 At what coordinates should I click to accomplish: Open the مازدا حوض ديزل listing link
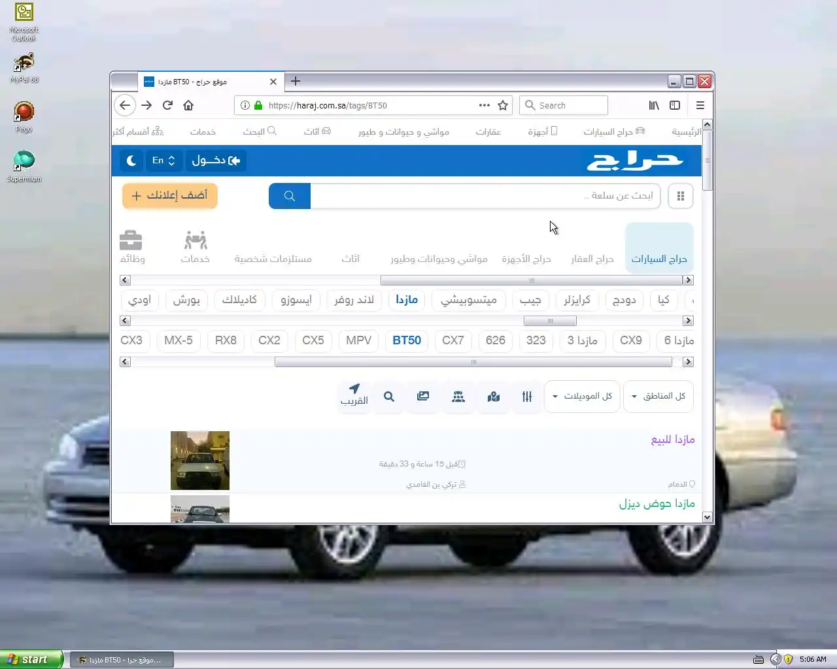(657, 504)
